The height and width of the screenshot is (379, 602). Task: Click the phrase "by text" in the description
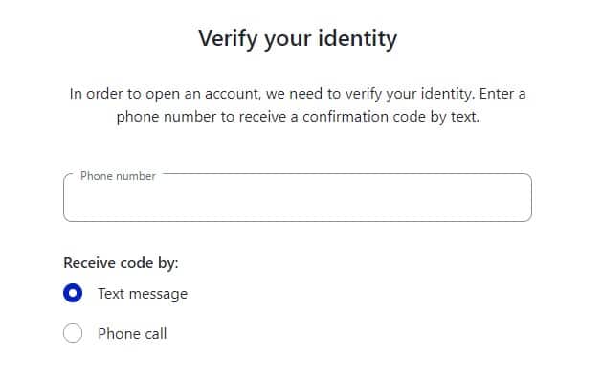pos(455,117)
